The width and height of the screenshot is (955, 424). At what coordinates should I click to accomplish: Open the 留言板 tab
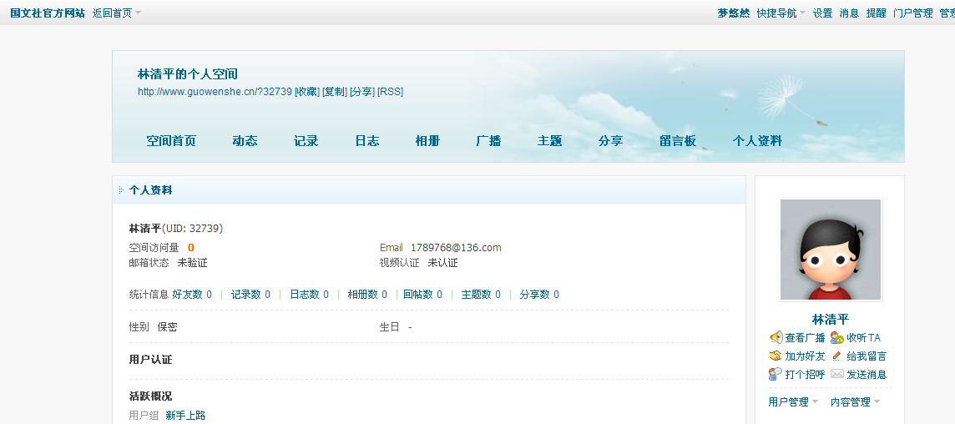click(678, 141)
